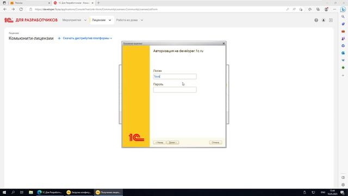This screenshot has height=196, width=348.
Task: Click the Назад button in dialog
Action: pos(159,143)
